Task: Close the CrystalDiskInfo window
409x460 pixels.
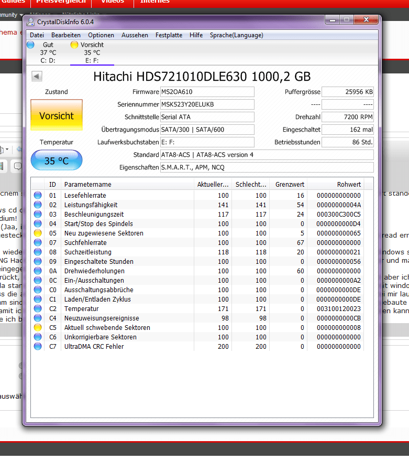Action: click(x=366, y=19)
